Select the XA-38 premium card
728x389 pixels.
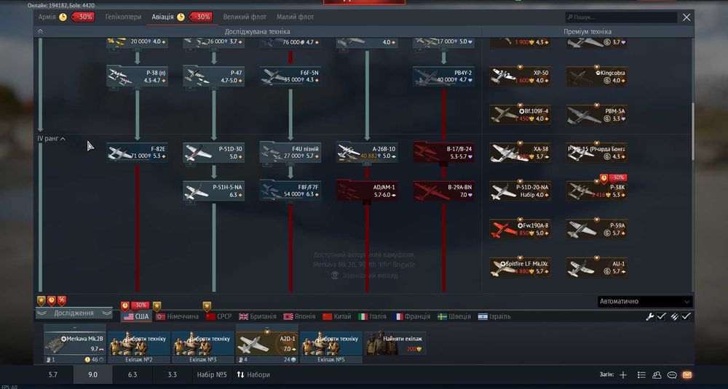(x=520, y=153)
